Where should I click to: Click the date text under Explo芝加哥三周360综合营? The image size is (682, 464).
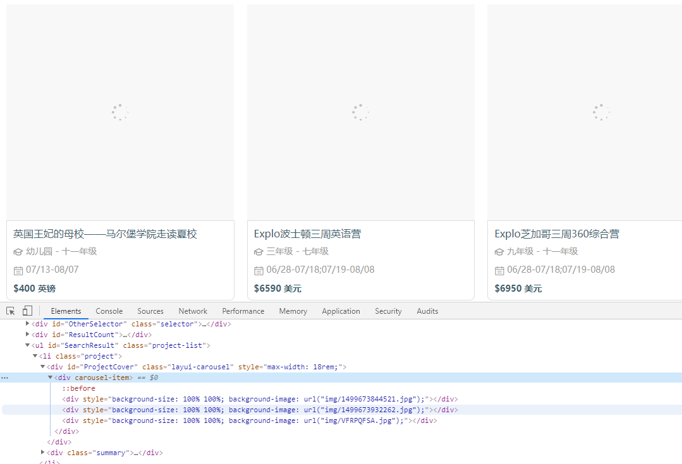tap(561, 270)
